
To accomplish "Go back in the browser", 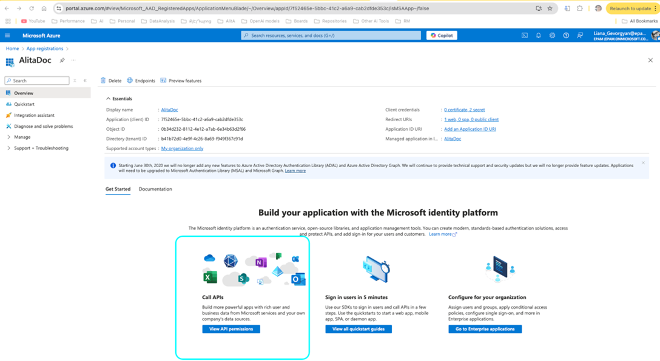I will point(7,8).
